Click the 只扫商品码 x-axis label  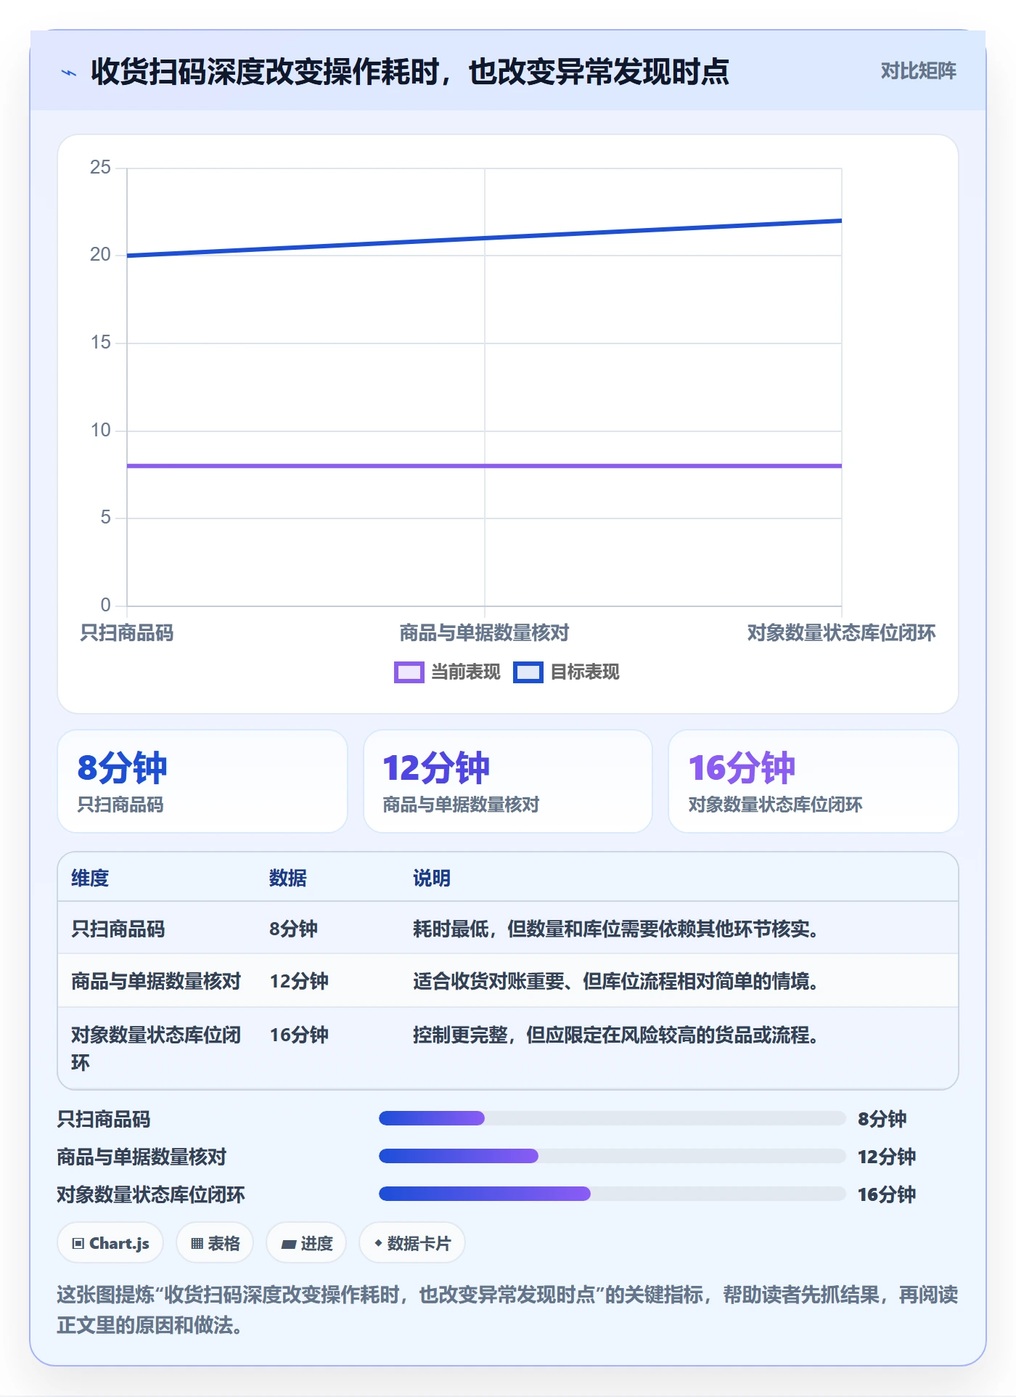[x=127, y=633]
